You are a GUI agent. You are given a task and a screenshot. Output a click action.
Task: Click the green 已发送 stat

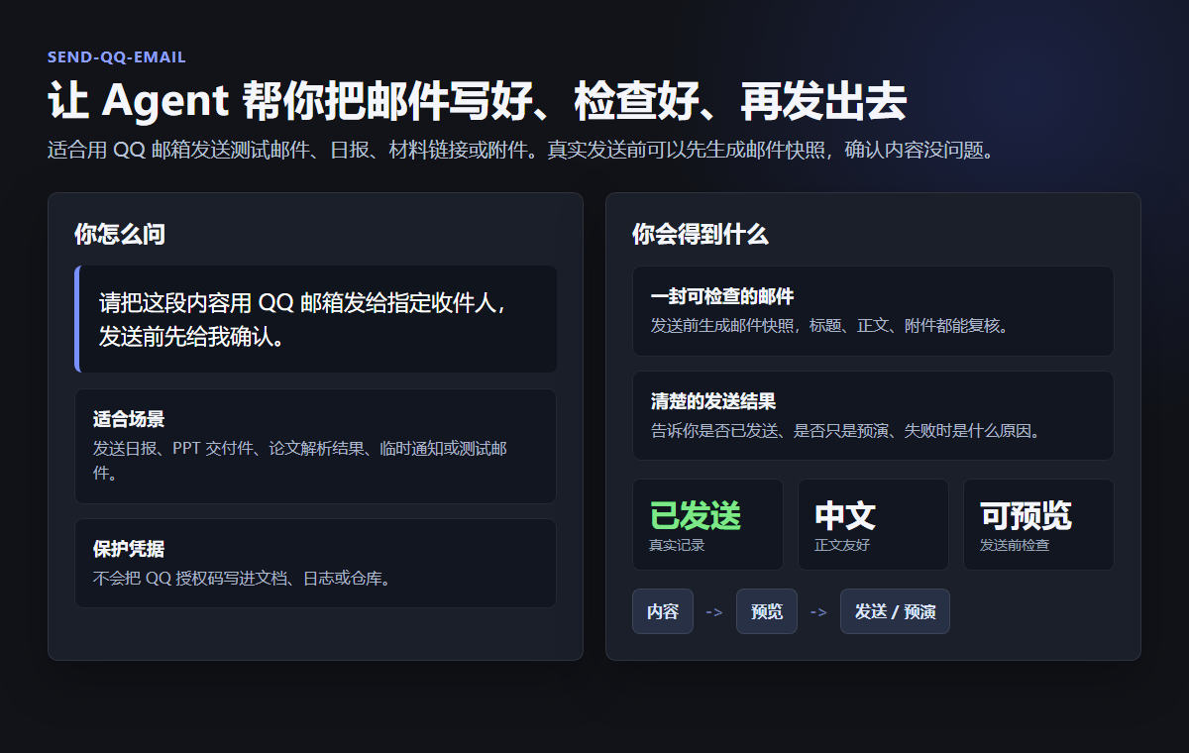pyautogui.click(x=696, y=515)
